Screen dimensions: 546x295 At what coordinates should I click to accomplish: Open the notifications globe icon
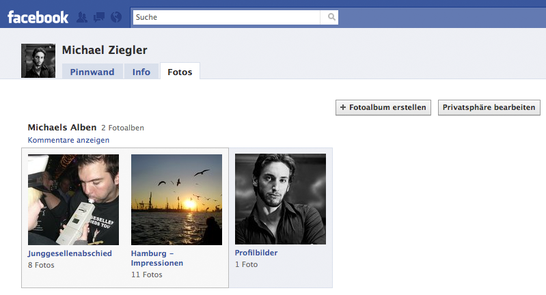pyautogui.click(x=116, y=17)
